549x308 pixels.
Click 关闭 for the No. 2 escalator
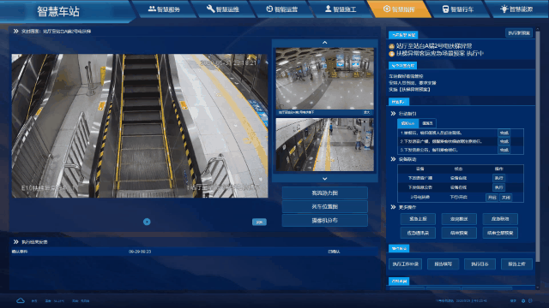tap(506, 198)
